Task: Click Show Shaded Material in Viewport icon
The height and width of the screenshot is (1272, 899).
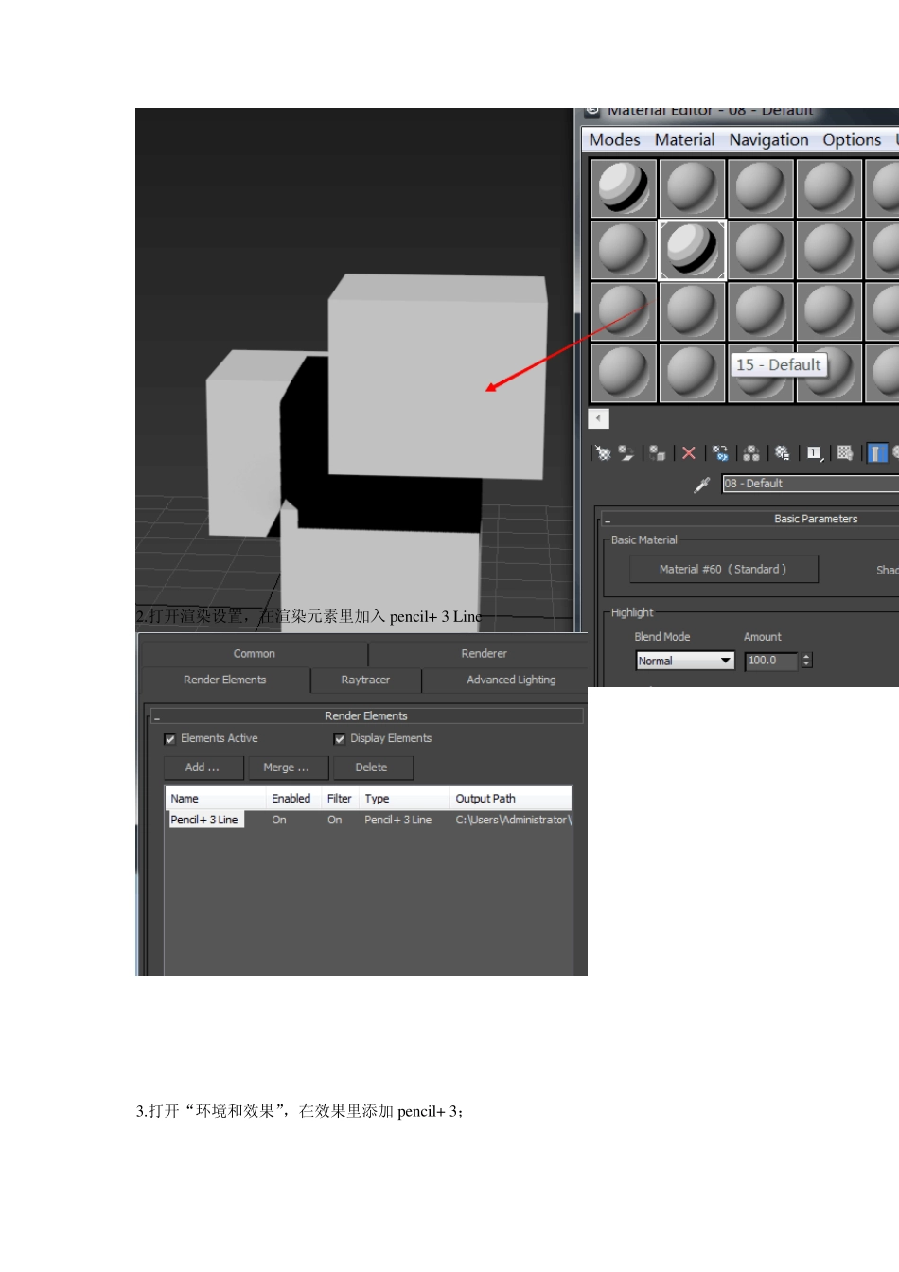Action: (845, 453)
